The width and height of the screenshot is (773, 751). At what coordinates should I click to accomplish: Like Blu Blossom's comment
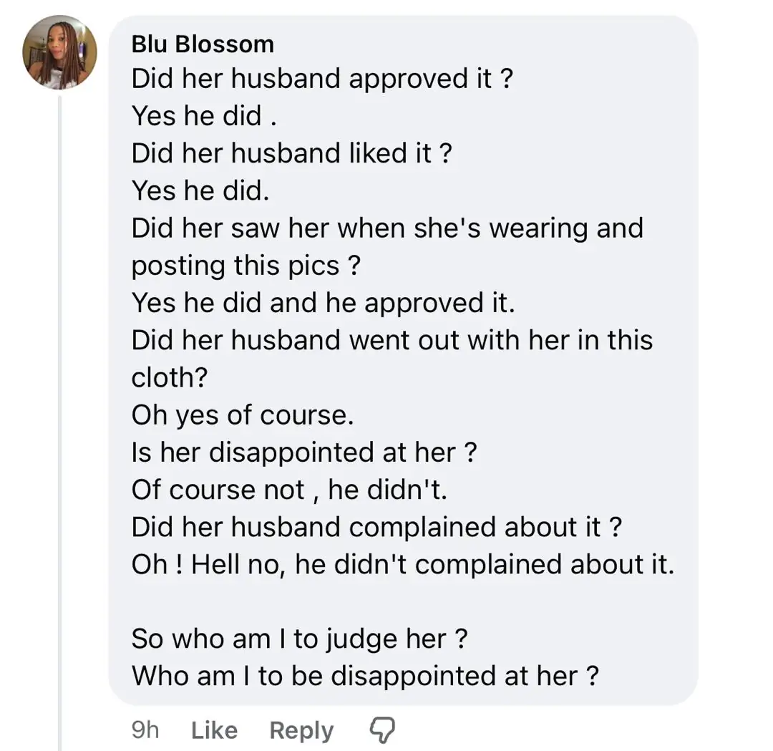tap(215, 730)
